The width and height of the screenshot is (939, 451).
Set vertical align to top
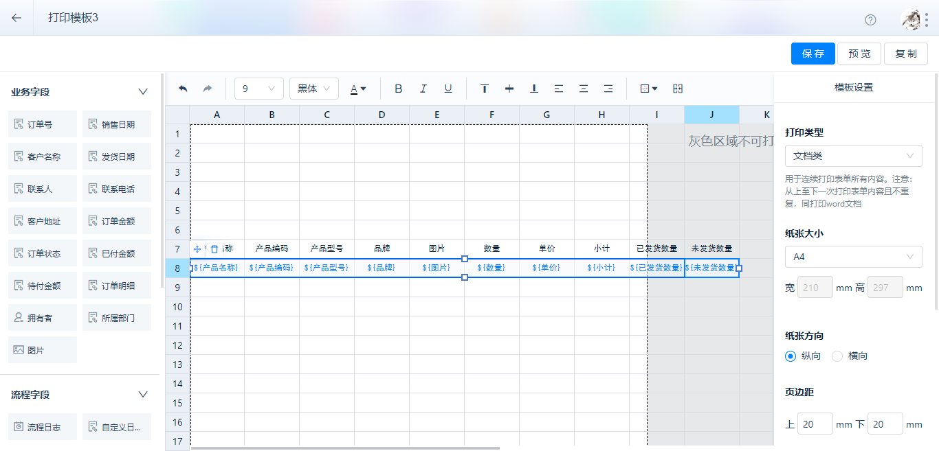pyautogui.click(x=485, y=89)
